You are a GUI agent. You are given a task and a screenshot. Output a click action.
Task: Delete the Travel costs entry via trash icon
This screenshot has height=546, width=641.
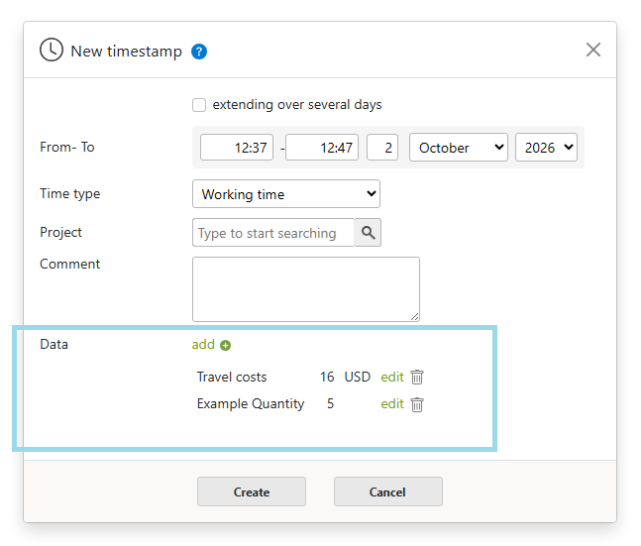pyautogui.click(x=417, y=378)
